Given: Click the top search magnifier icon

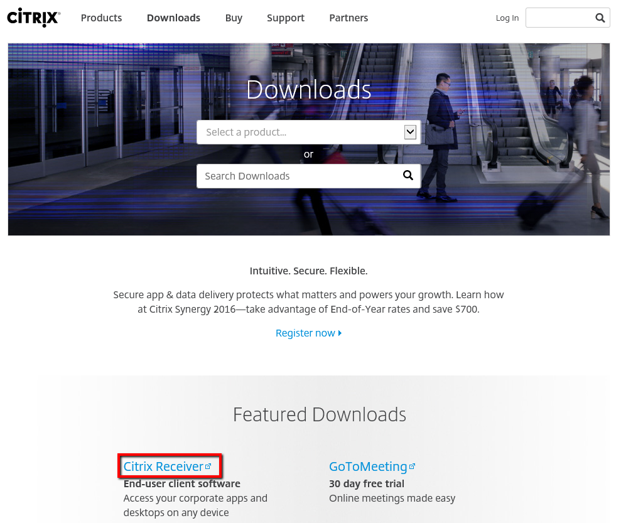Looking at the screenshot, I should point(600,18).
